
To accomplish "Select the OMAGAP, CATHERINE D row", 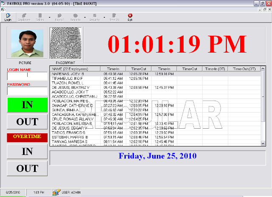I will [x=155, y=106].
